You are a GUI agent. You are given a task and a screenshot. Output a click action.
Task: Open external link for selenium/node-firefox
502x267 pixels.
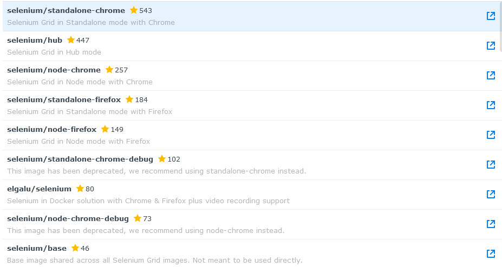point(491,135)
